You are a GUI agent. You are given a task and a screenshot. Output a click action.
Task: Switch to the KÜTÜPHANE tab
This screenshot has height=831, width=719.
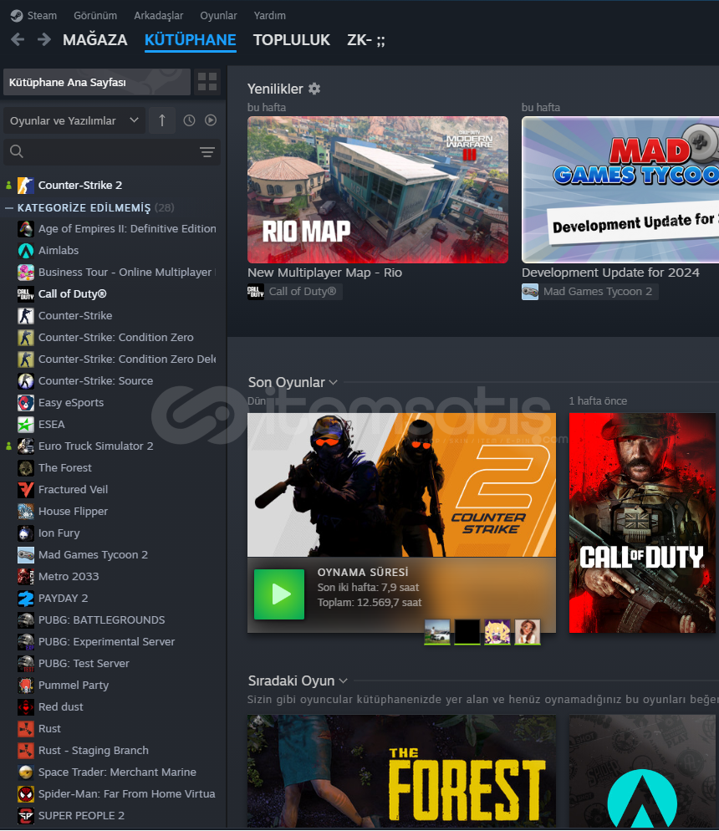coord(191,40)
